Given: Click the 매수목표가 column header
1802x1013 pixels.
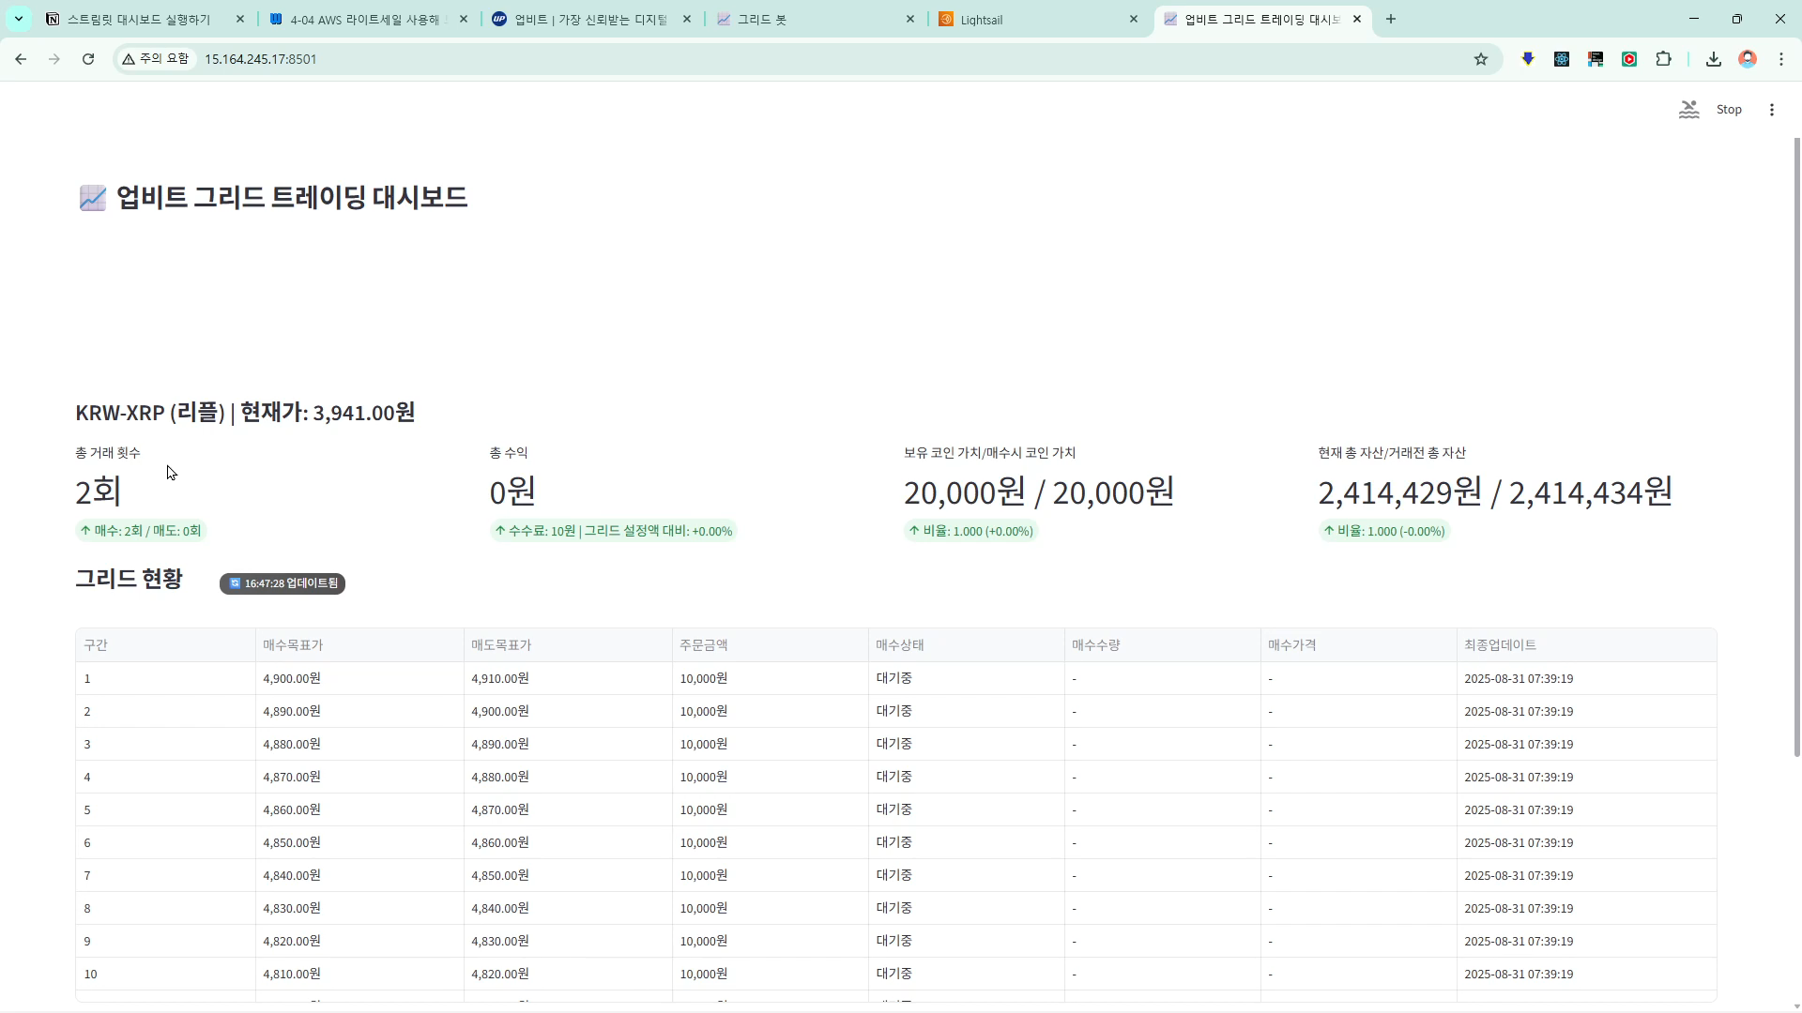Looking at the screenshot, I should (293, 645).
